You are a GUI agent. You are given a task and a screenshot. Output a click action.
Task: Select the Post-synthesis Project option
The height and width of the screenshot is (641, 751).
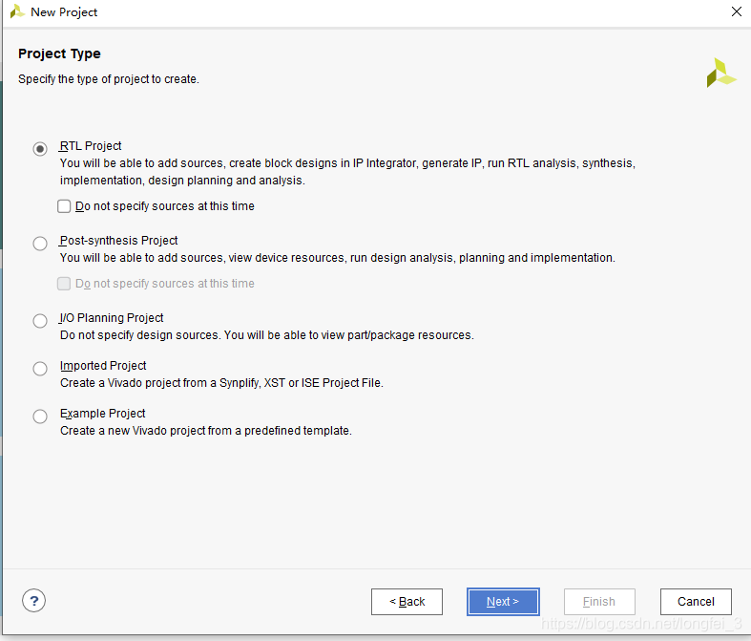(x=40, y=244)
